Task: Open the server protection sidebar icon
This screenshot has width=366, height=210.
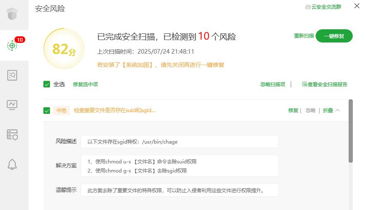Action: 12,135
